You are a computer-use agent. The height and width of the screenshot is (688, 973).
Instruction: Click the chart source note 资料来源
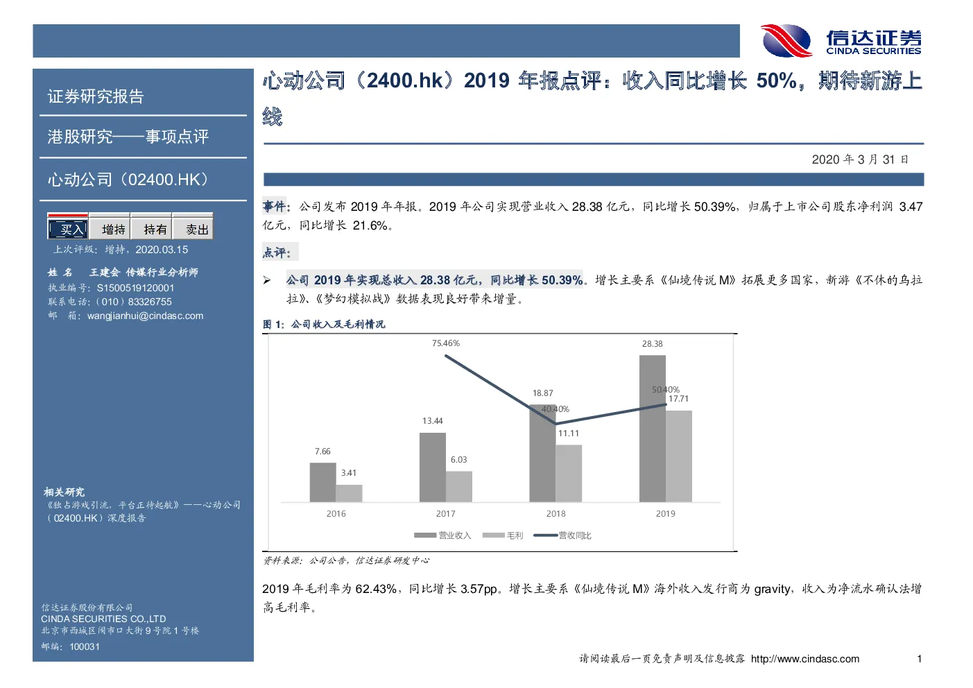(346, 560)
